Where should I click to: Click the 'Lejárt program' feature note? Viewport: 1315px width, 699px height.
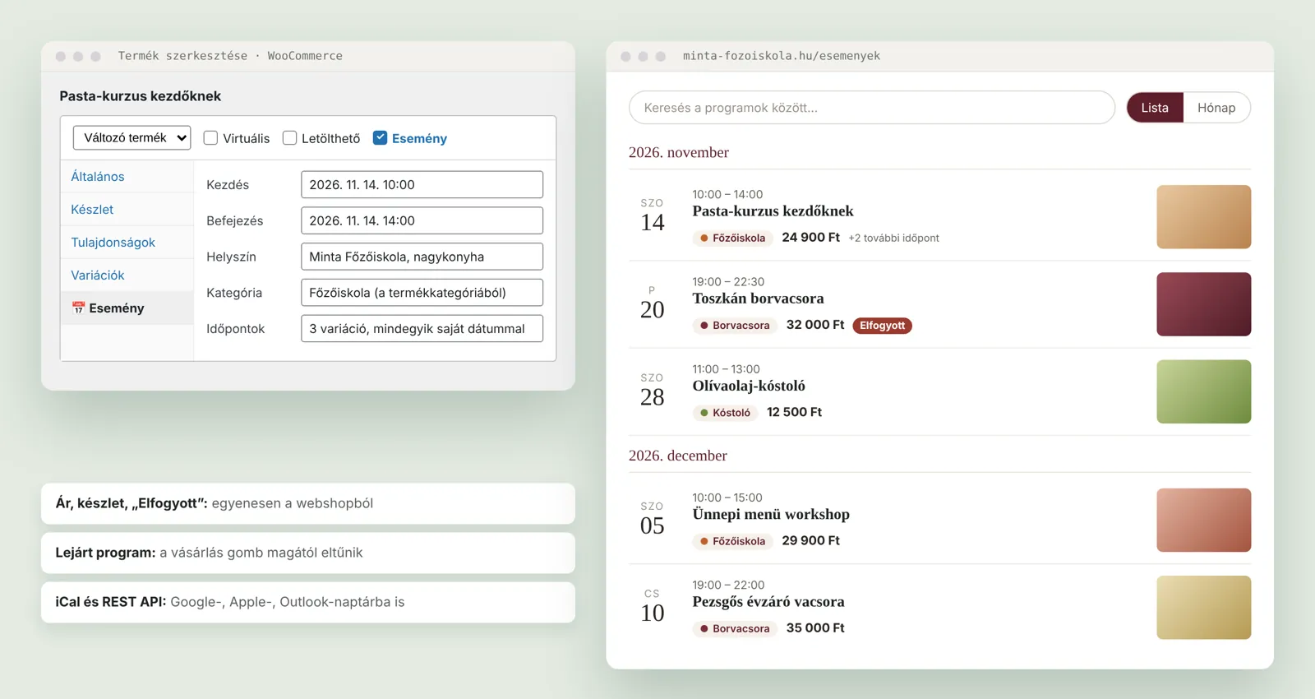point(308,553)
